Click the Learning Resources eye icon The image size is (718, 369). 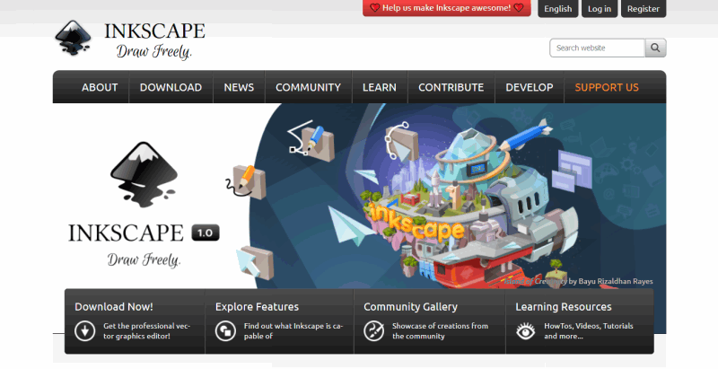tap(526, 331)
